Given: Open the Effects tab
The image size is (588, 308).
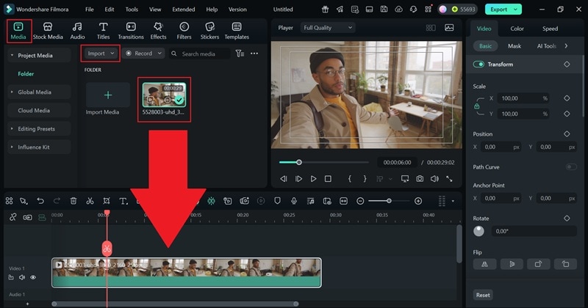Looking at the screenshot, I should 158,31.
